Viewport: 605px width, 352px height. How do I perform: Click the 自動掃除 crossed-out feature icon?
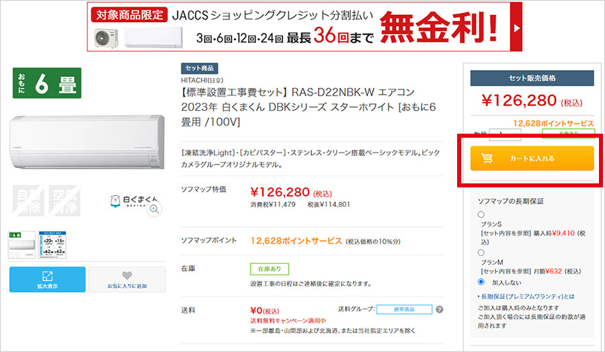point(28,200)
